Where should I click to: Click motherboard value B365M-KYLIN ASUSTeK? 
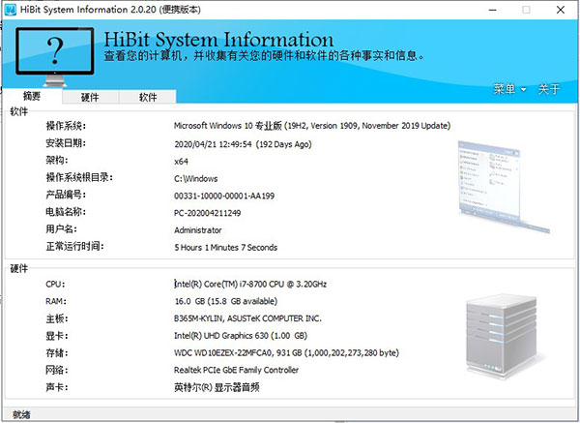[x=247, y=318]
